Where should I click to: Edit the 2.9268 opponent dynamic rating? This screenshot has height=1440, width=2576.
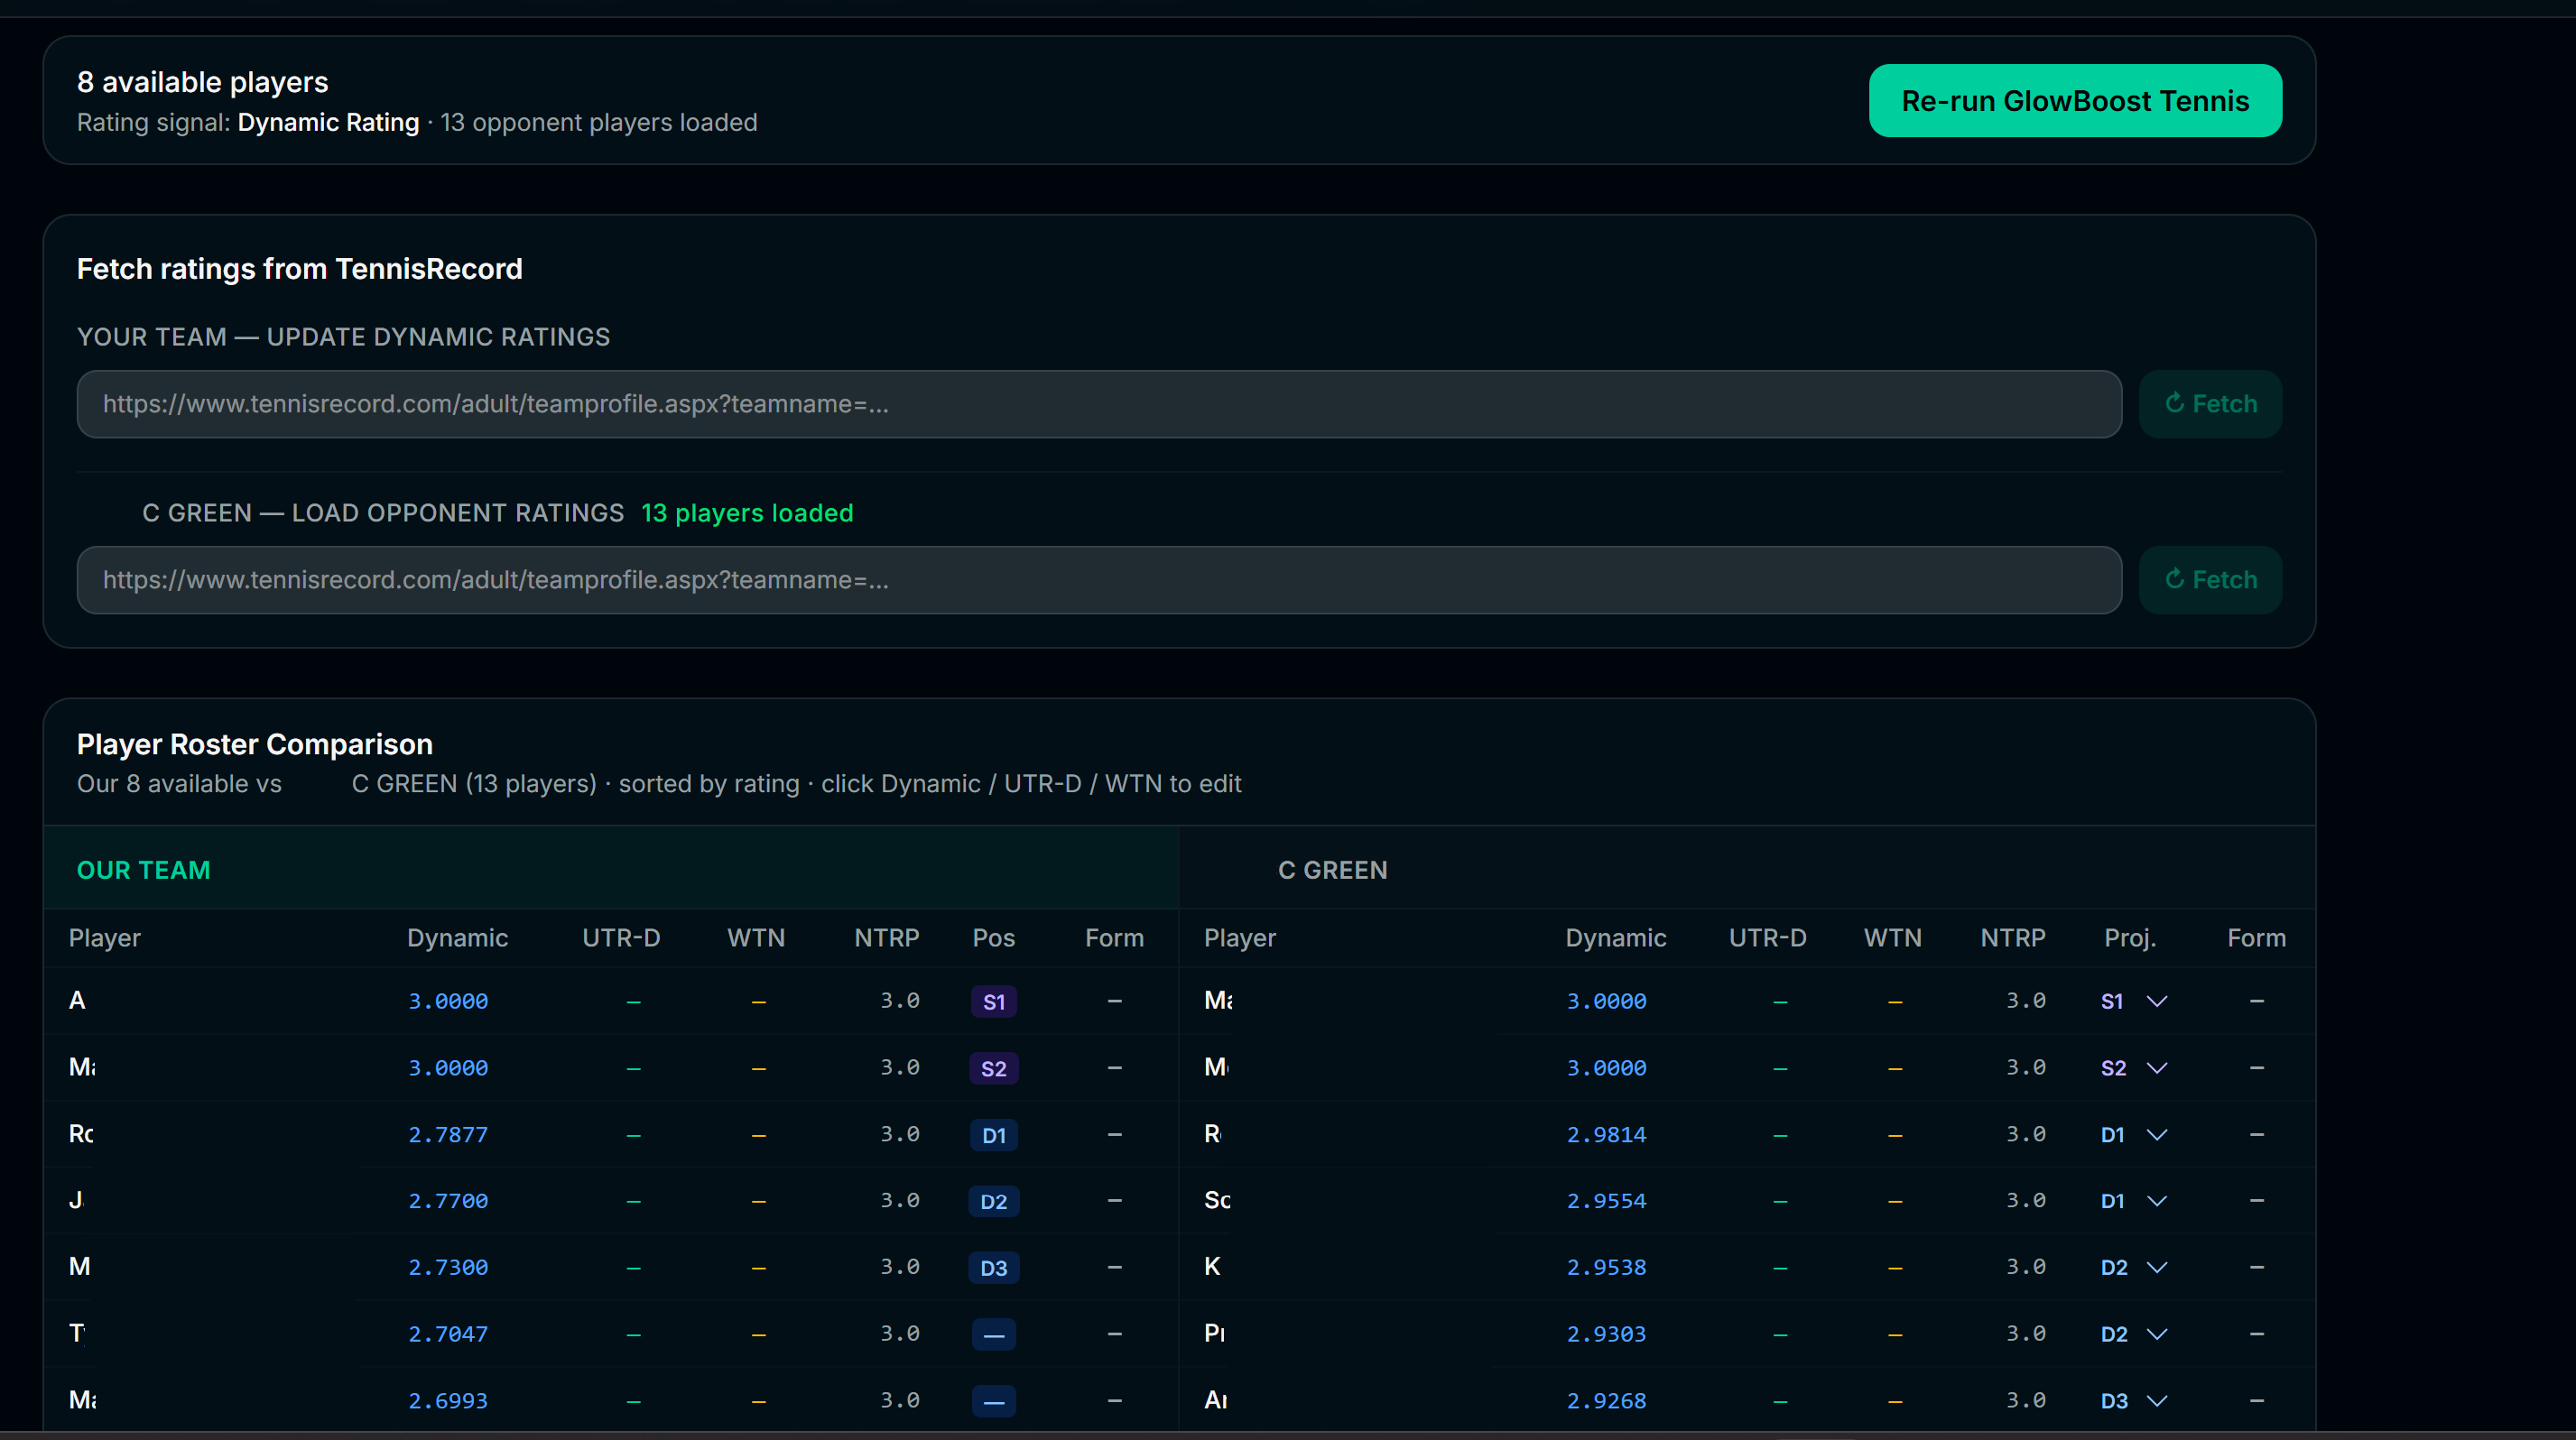coord(1606,1401)
